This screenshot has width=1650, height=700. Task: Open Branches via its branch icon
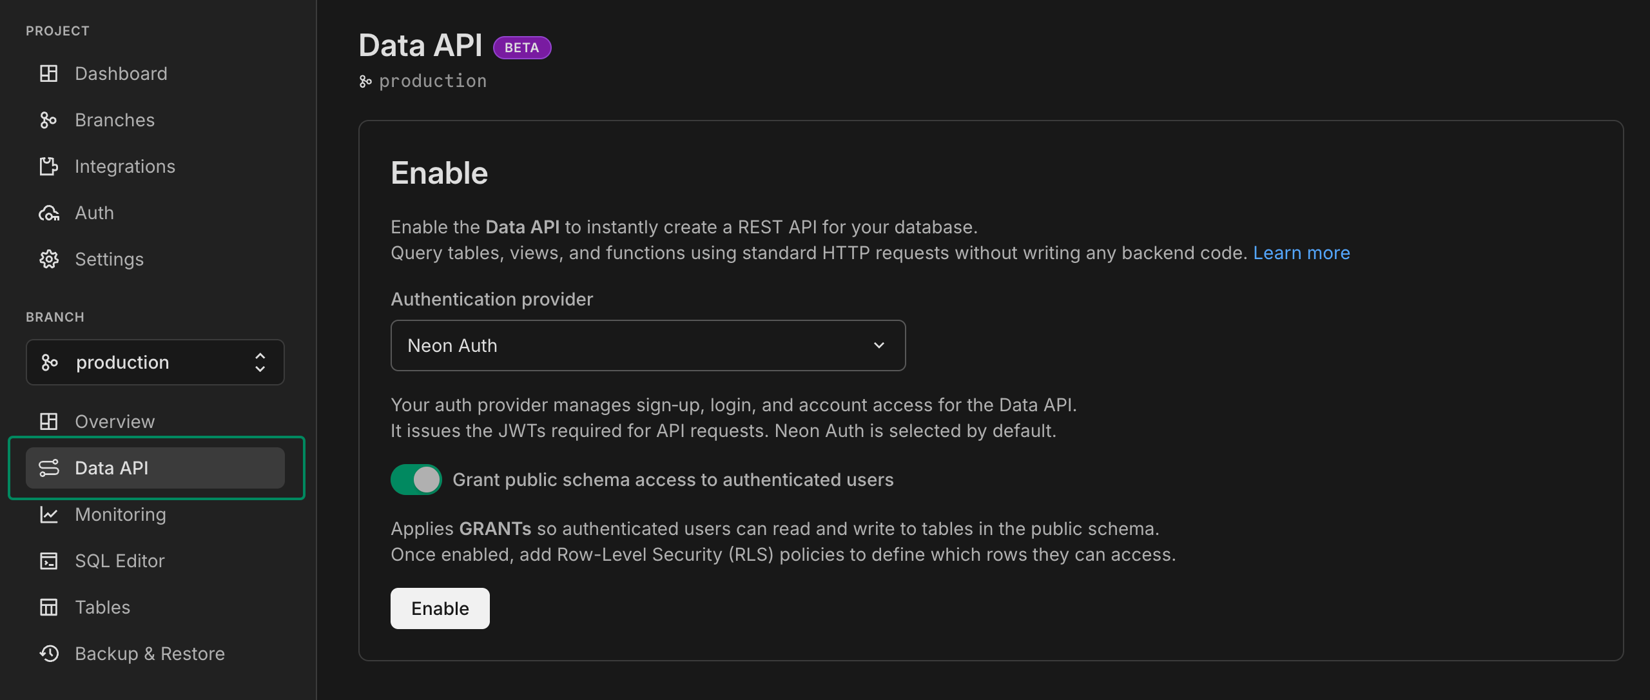49,119
